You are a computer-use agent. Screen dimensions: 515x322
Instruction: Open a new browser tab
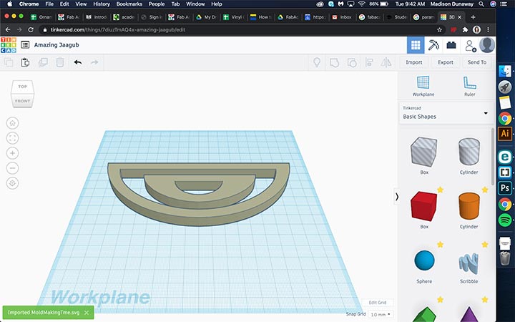pyautogui.click(x=473, y=17)
